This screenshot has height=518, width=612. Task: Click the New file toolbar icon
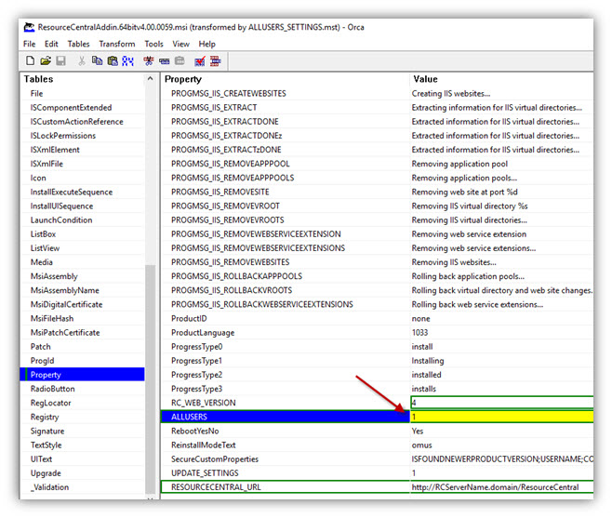coord(30,60)
